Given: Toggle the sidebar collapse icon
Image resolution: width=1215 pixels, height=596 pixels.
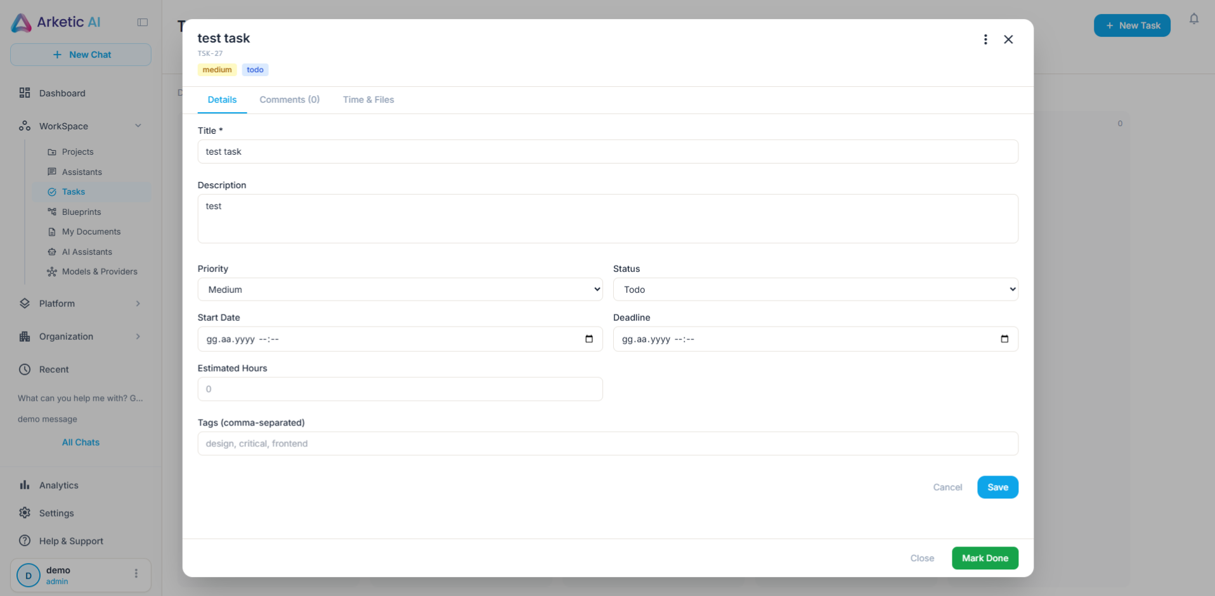Looking at the screenshot, I should click(x=143, y=22).
